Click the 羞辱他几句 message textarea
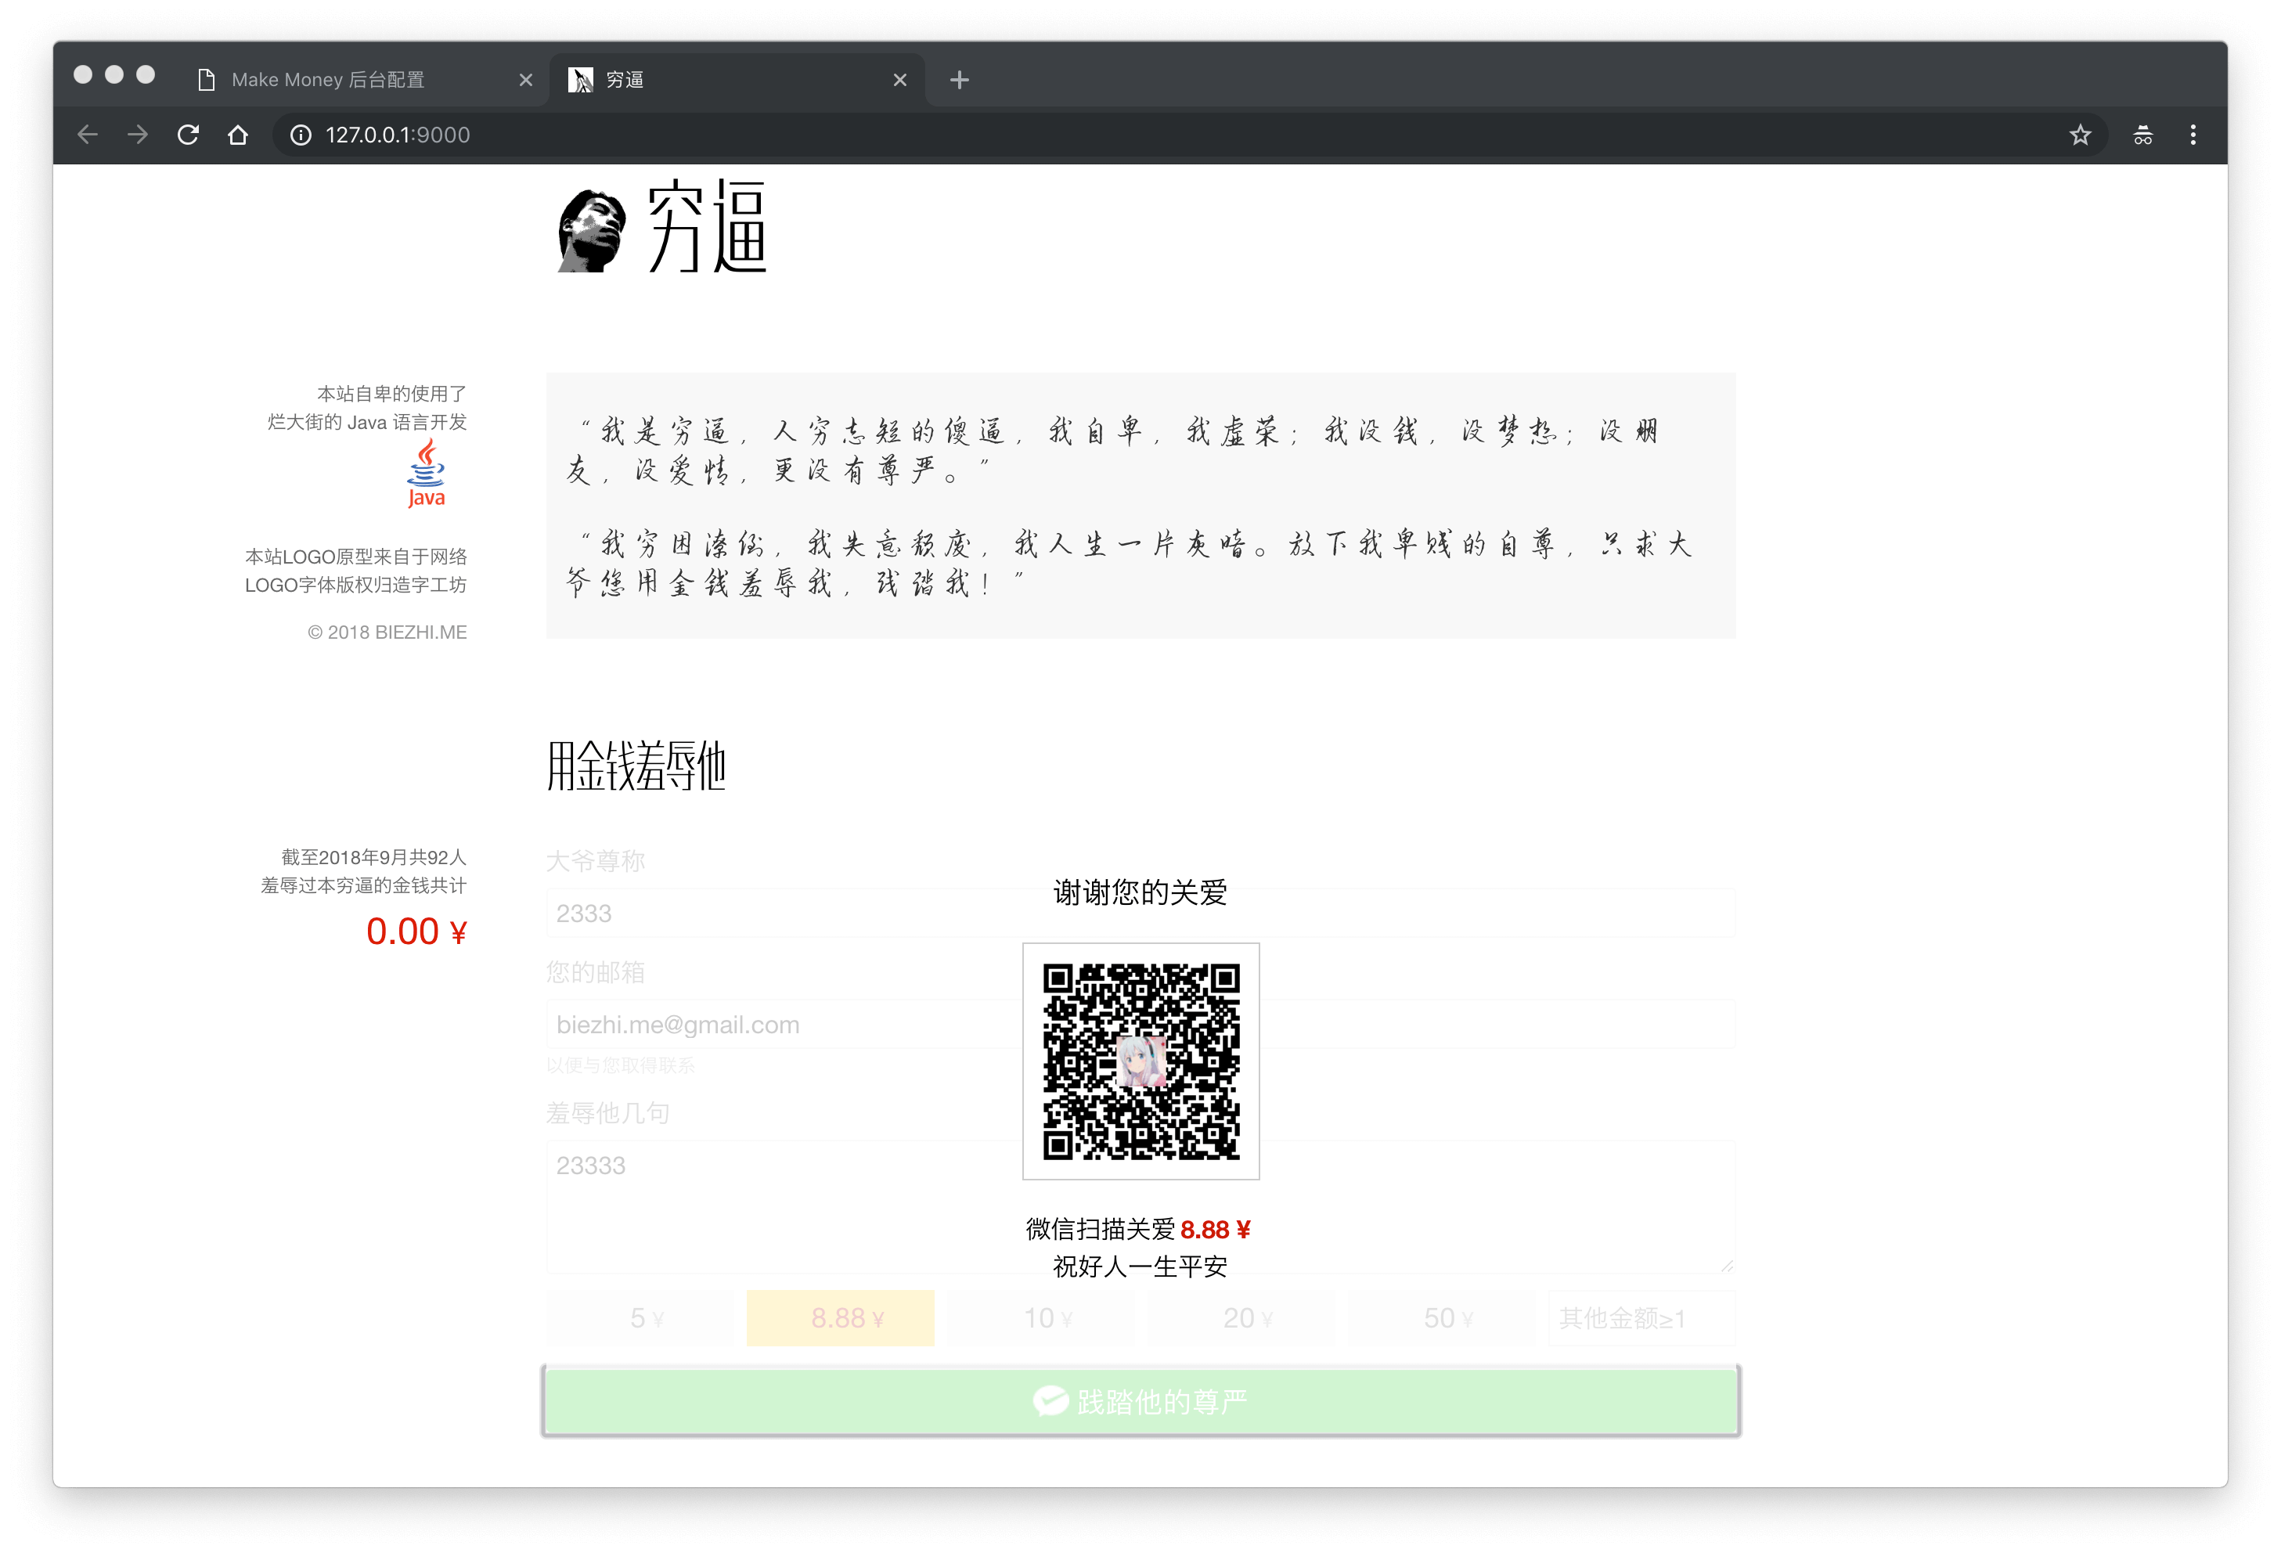The image size is (2281, 1553). pyautogui.click(x=1140, y=1206)
